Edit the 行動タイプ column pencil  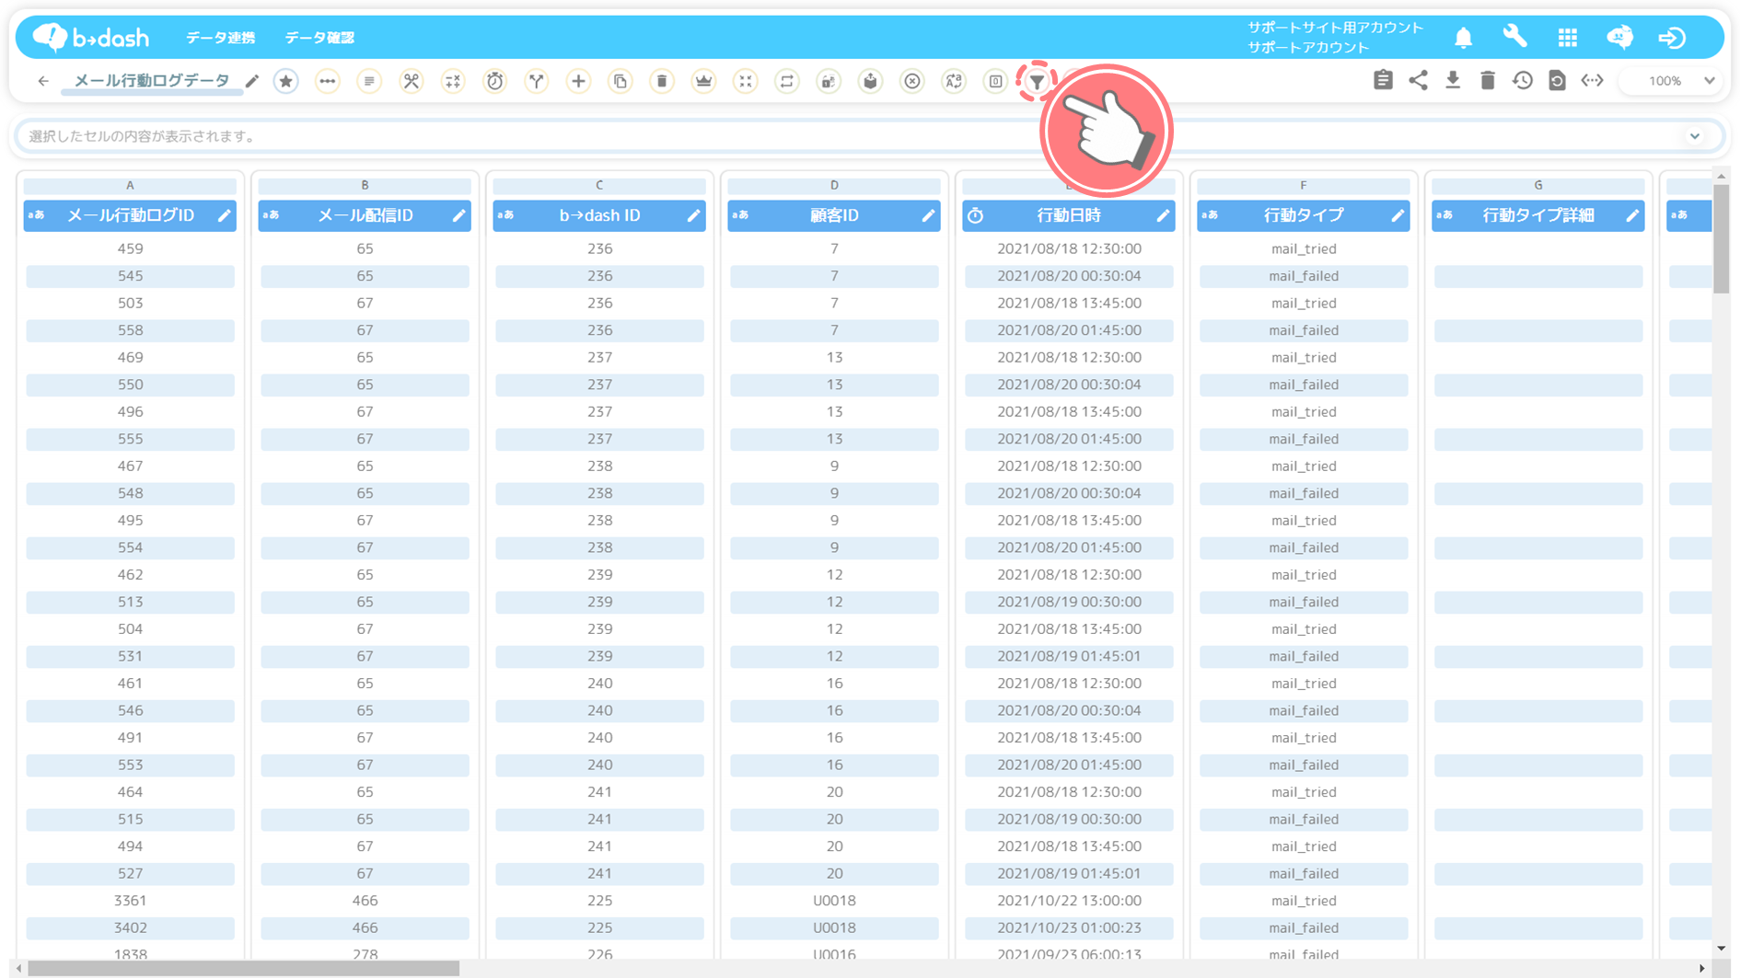[x=1398, y=215]
